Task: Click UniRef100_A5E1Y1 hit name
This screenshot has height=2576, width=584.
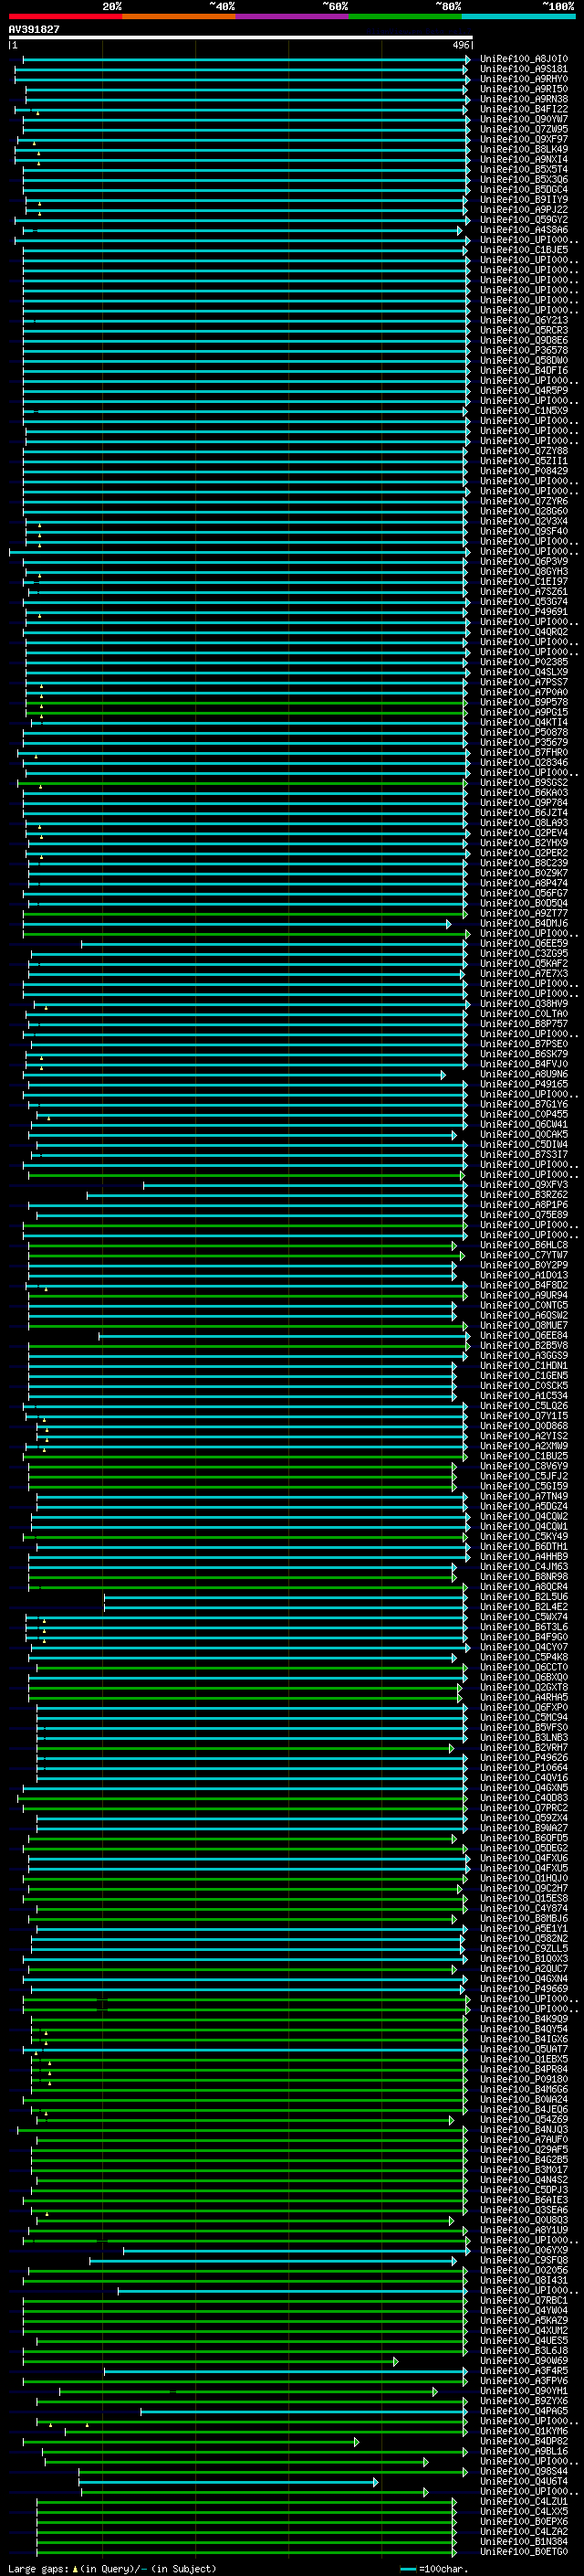Action: [x=523, y=1930]
